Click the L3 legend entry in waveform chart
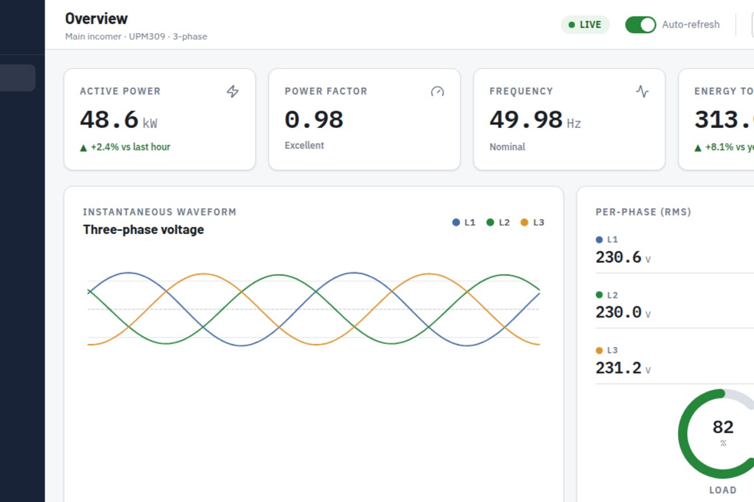754x502 pixels. click(x=533, y=222)
